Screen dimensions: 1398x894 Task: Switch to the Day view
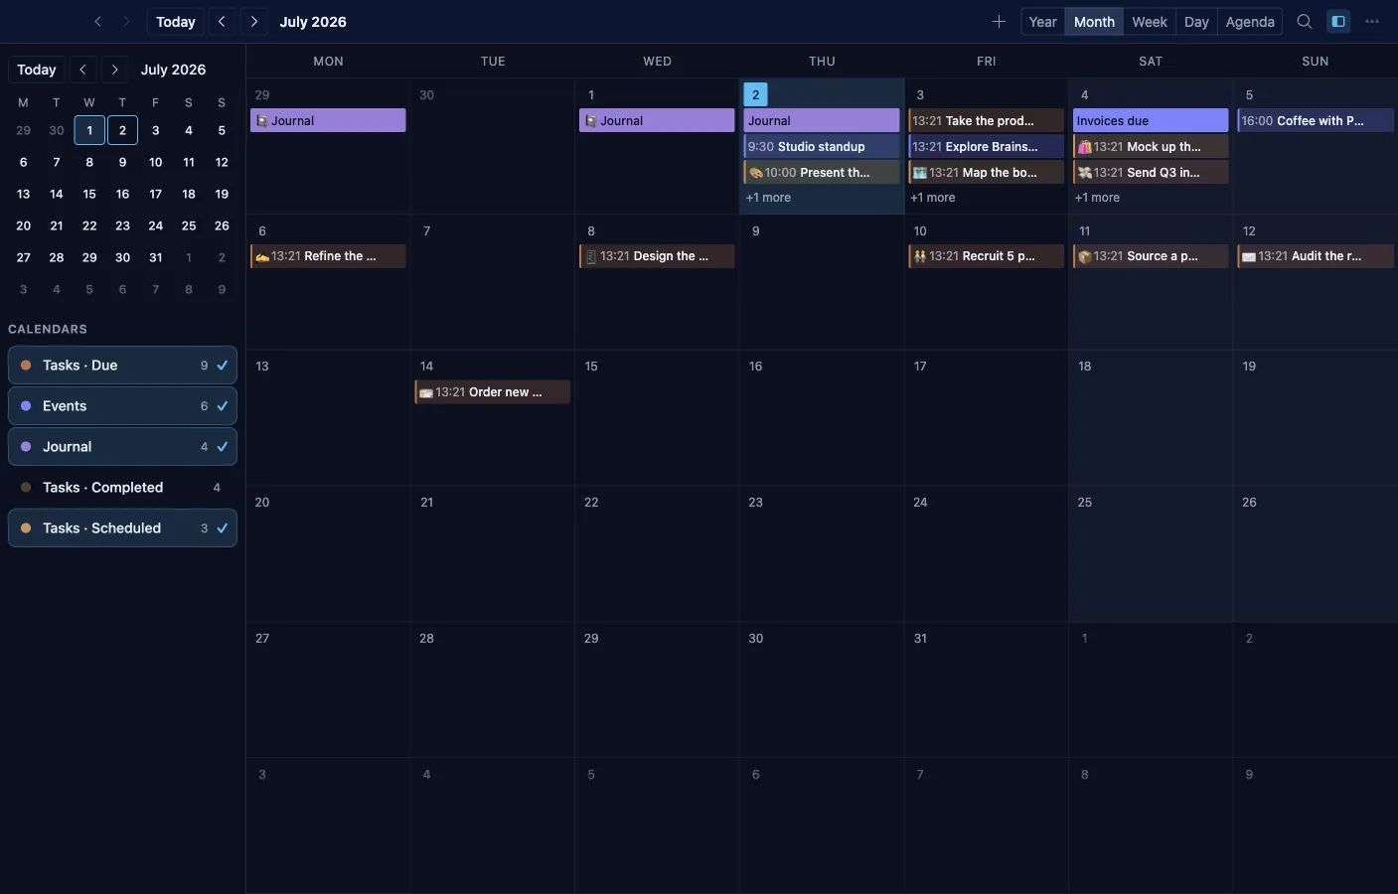[x=1196, y=21]
